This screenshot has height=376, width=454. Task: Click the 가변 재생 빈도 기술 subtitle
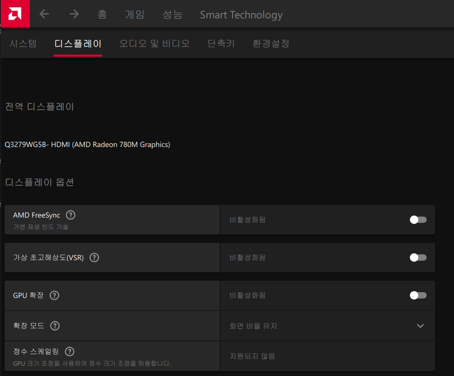pos(41,227)
